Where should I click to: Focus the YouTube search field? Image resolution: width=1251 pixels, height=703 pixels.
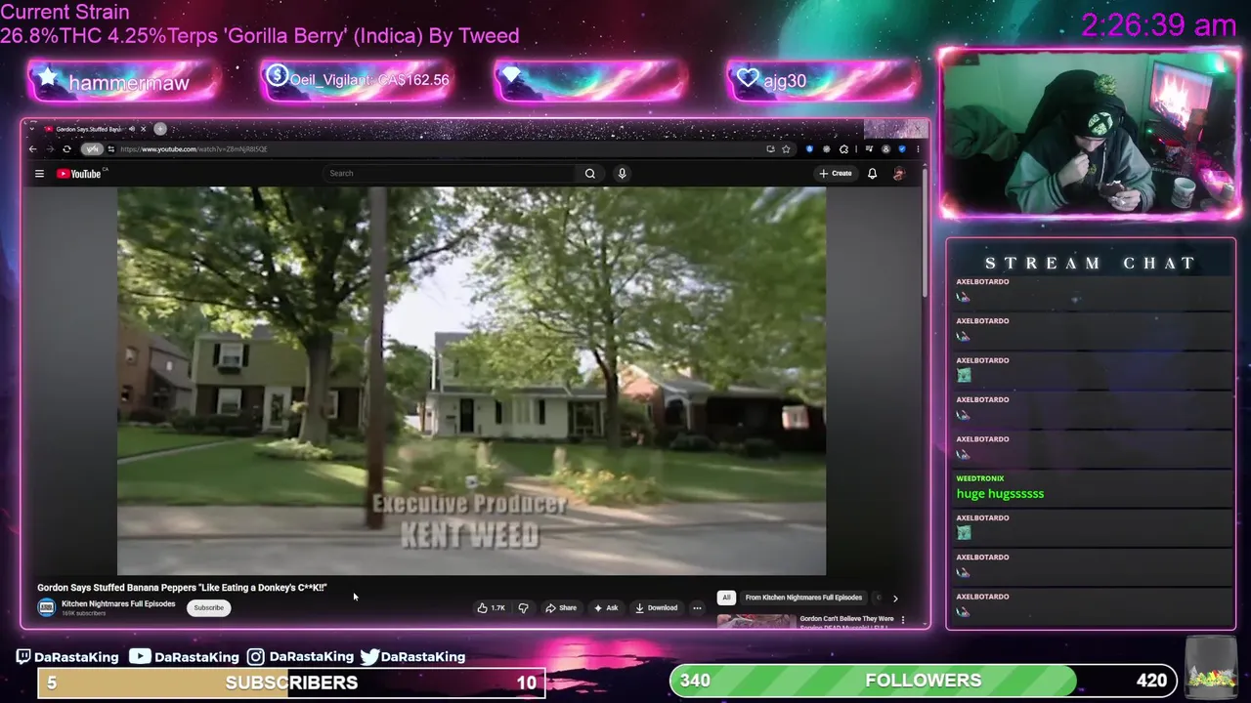point(452,174)
